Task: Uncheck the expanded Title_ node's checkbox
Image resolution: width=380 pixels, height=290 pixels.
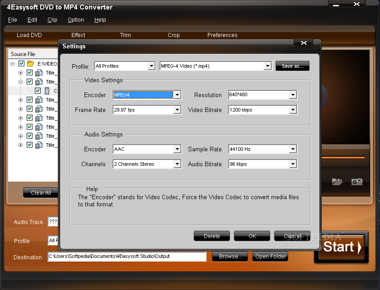Action: (29, 82)
